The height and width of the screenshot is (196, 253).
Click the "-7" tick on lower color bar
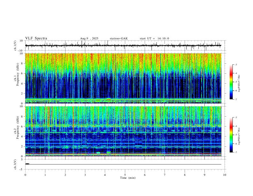pos(235,152)
